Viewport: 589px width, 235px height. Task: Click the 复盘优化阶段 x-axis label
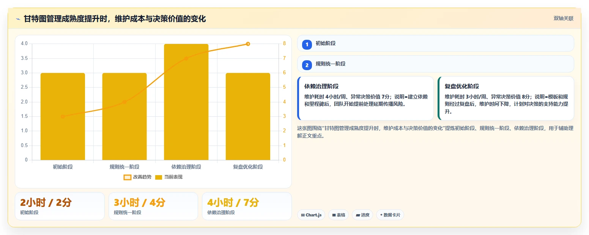click(x=248, y=167)
